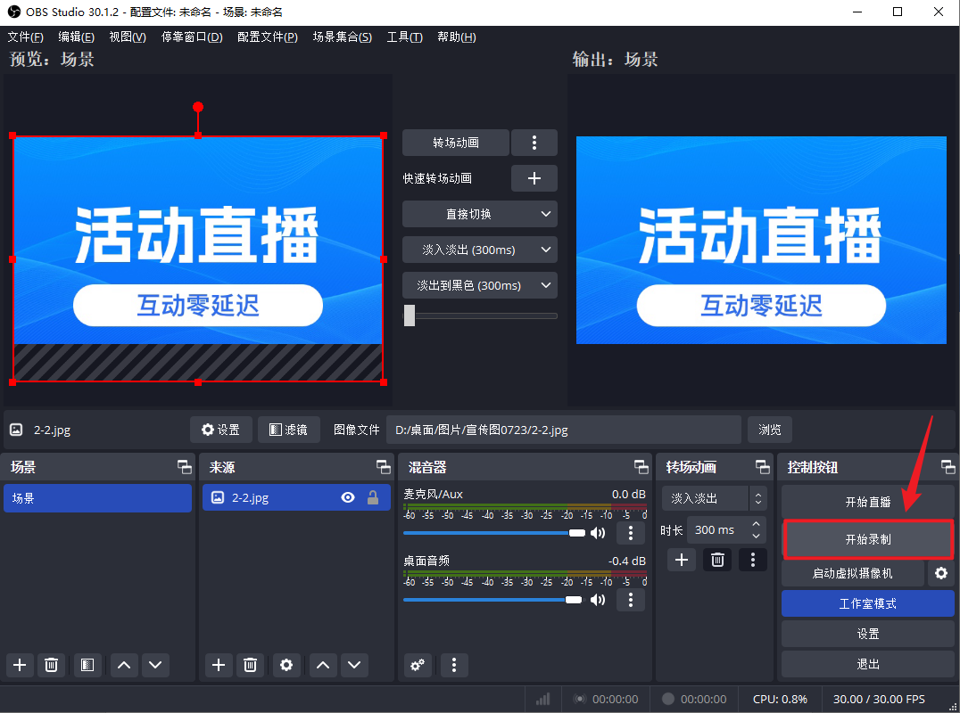This screenshot has height=713, width=960.
Task: Open source properties gear icon
Action: click(x=286, y=665)
